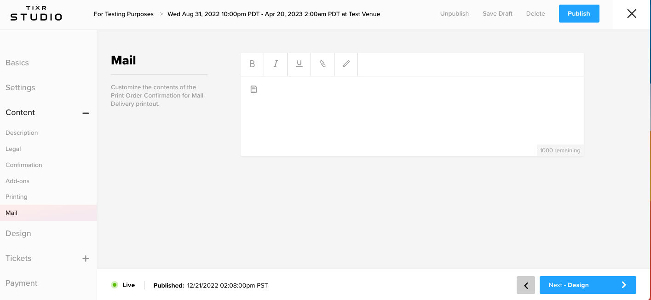The width and height of the screenshot is (651, 300).
Task: Open the Payment section in the sidebar
Action: click(22, 283)
